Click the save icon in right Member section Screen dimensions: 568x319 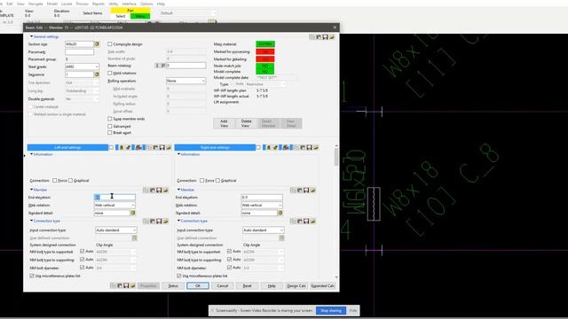(306, 191)
